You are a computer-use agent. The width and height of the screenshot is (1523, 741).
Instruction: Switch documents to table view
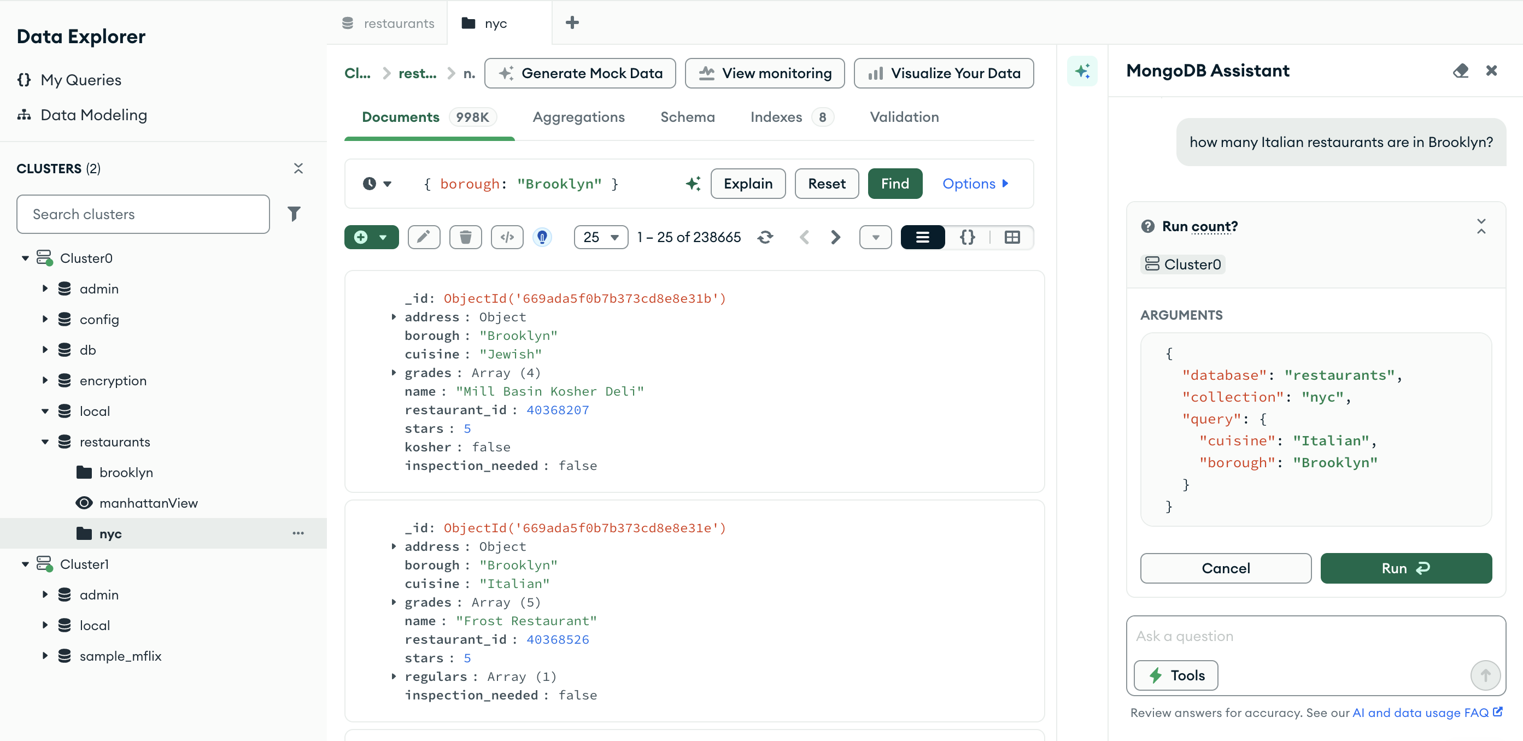[x=1012, y=237]
